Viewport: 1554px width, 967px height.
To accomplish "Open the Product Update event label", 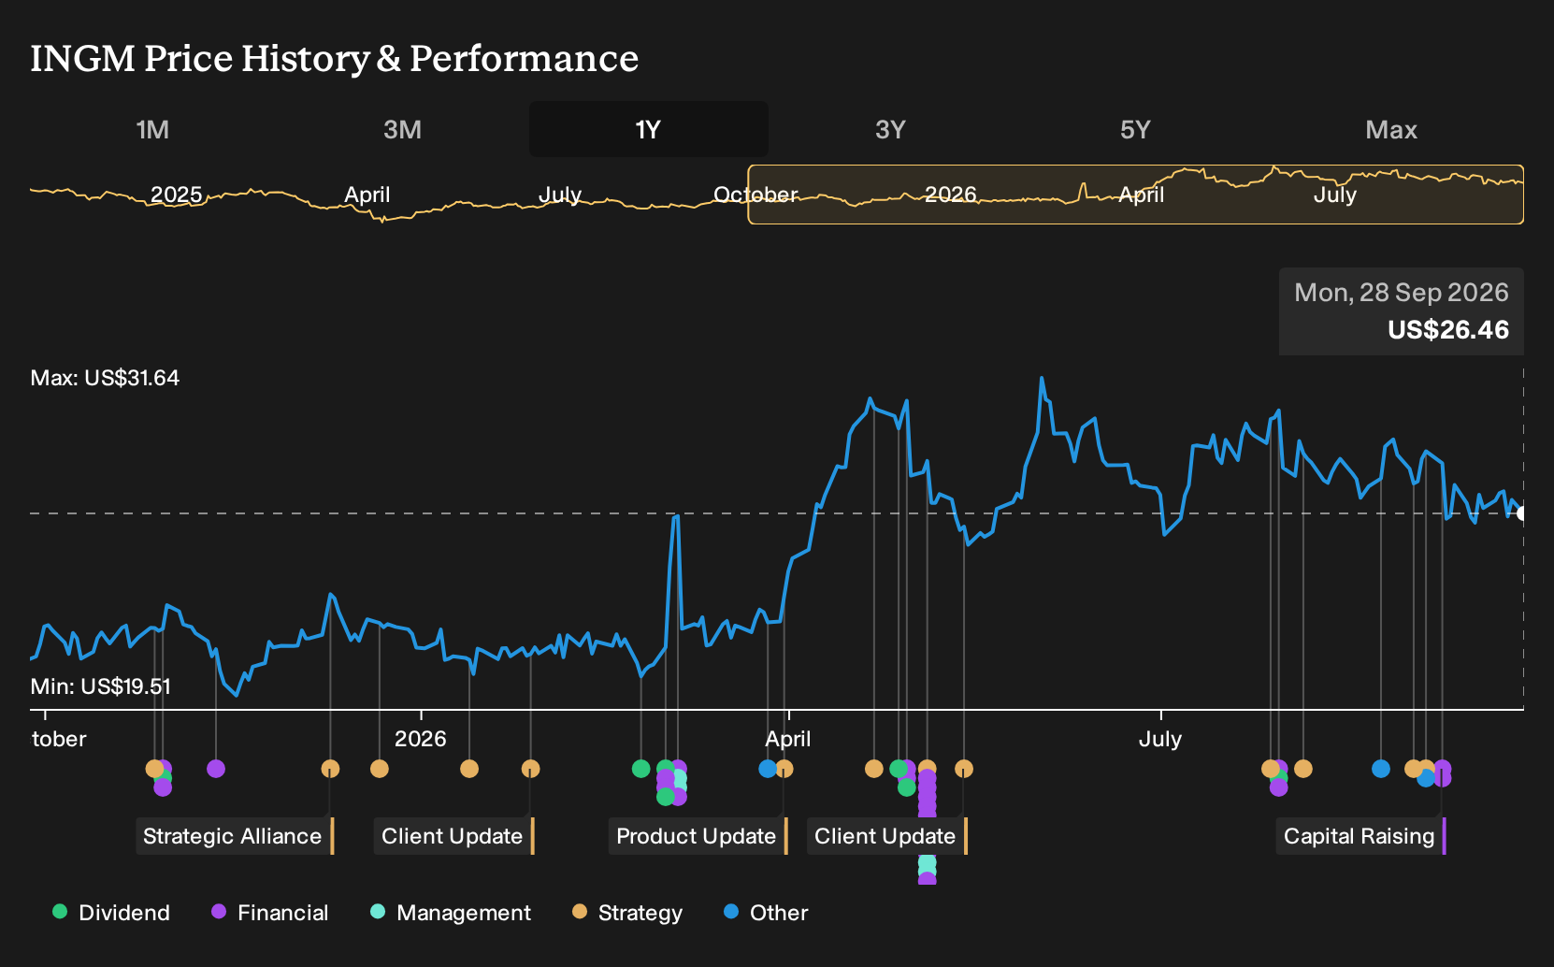I will [698, 836].
